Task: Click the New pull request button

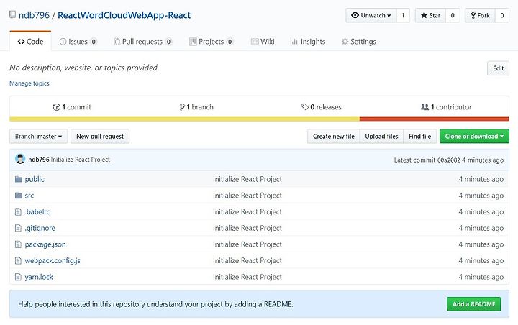Action: point(100,137)
